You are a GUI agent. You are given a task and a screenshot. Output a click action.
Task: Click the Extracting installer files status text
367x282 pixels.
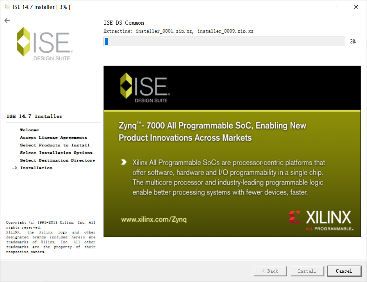[178, 31]
